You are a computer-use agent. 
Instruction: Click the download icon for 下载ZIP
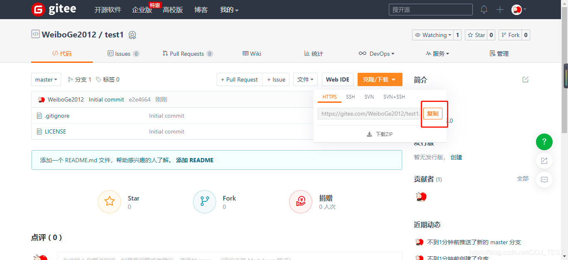pyautogui.click(x=369, y=134)
